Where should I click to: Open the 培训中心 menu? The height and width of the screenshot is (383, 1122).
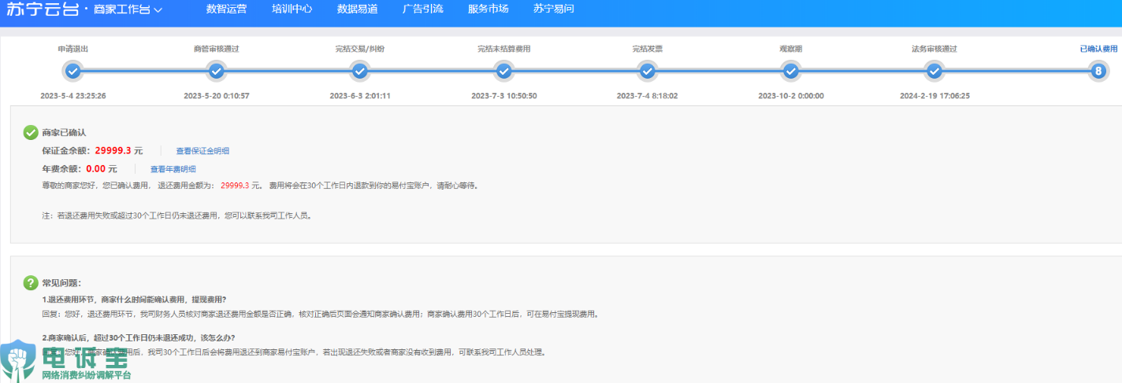pos(292,9)
